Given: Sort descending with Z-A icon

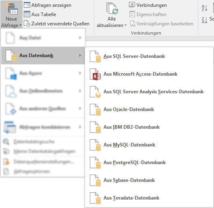Looking at the screenshot, I should click(x=204, y=20).
